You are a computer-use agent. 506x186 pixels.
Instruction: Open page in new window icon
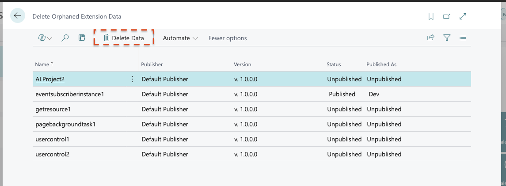[x=447, y=16]
